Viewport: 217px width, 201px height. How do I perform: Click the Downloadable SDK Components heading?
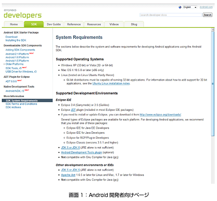click(23, 46)
